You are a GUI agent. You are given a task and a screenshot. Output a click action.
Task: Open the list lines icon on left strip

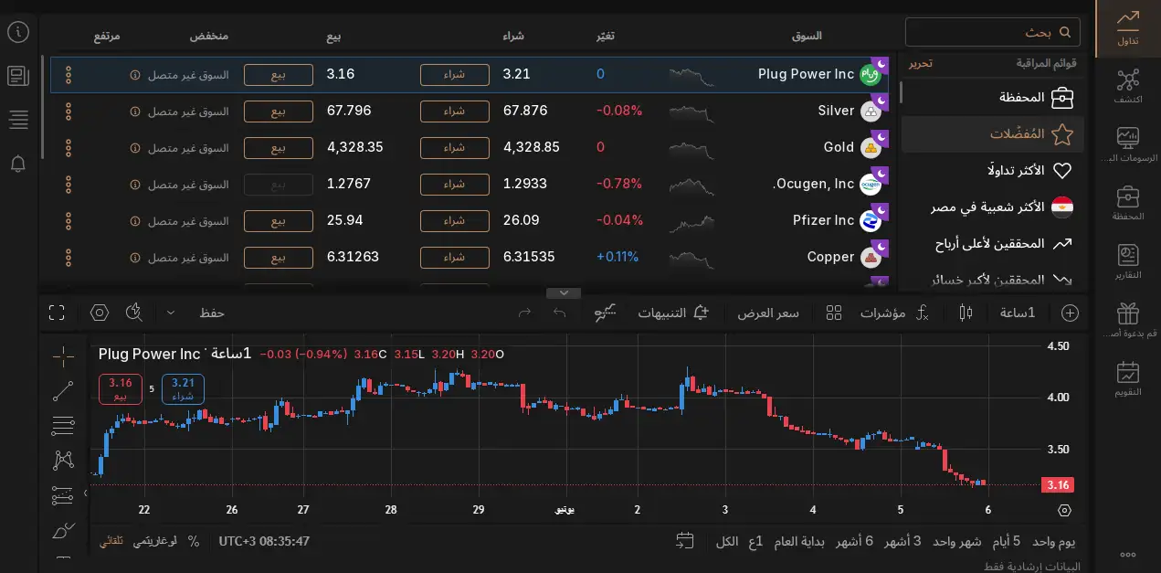[18, 119]
